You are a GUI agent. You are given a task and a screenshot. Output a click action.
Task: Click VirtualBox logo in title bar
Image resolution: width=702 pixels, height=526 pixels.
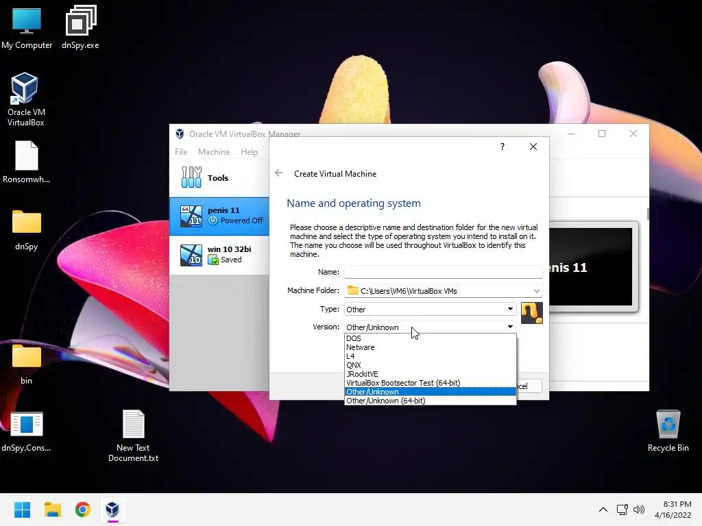pos(180,134)
